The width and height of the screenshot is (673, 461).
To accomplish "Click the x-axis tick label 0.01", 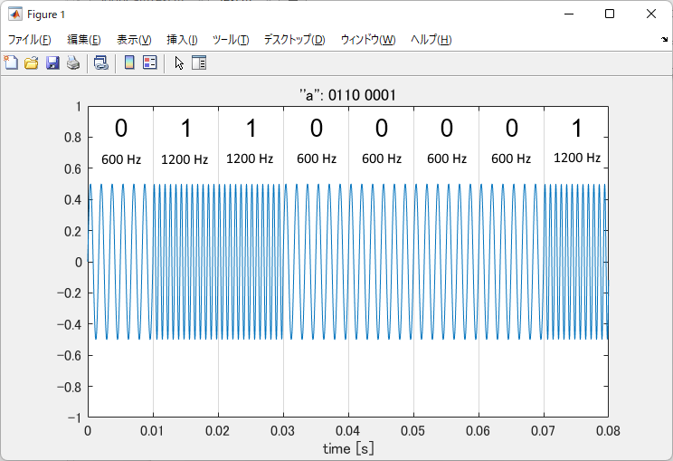I will pyautogui.click(x=152, y=431).
